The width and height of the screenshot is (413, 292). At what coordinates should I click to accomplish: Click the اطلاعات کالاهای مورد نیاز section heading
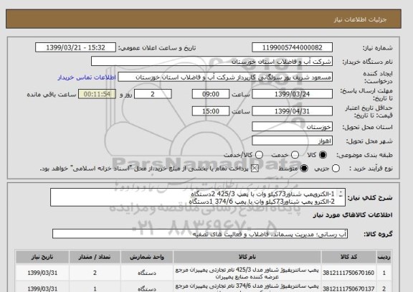point(353,215)
